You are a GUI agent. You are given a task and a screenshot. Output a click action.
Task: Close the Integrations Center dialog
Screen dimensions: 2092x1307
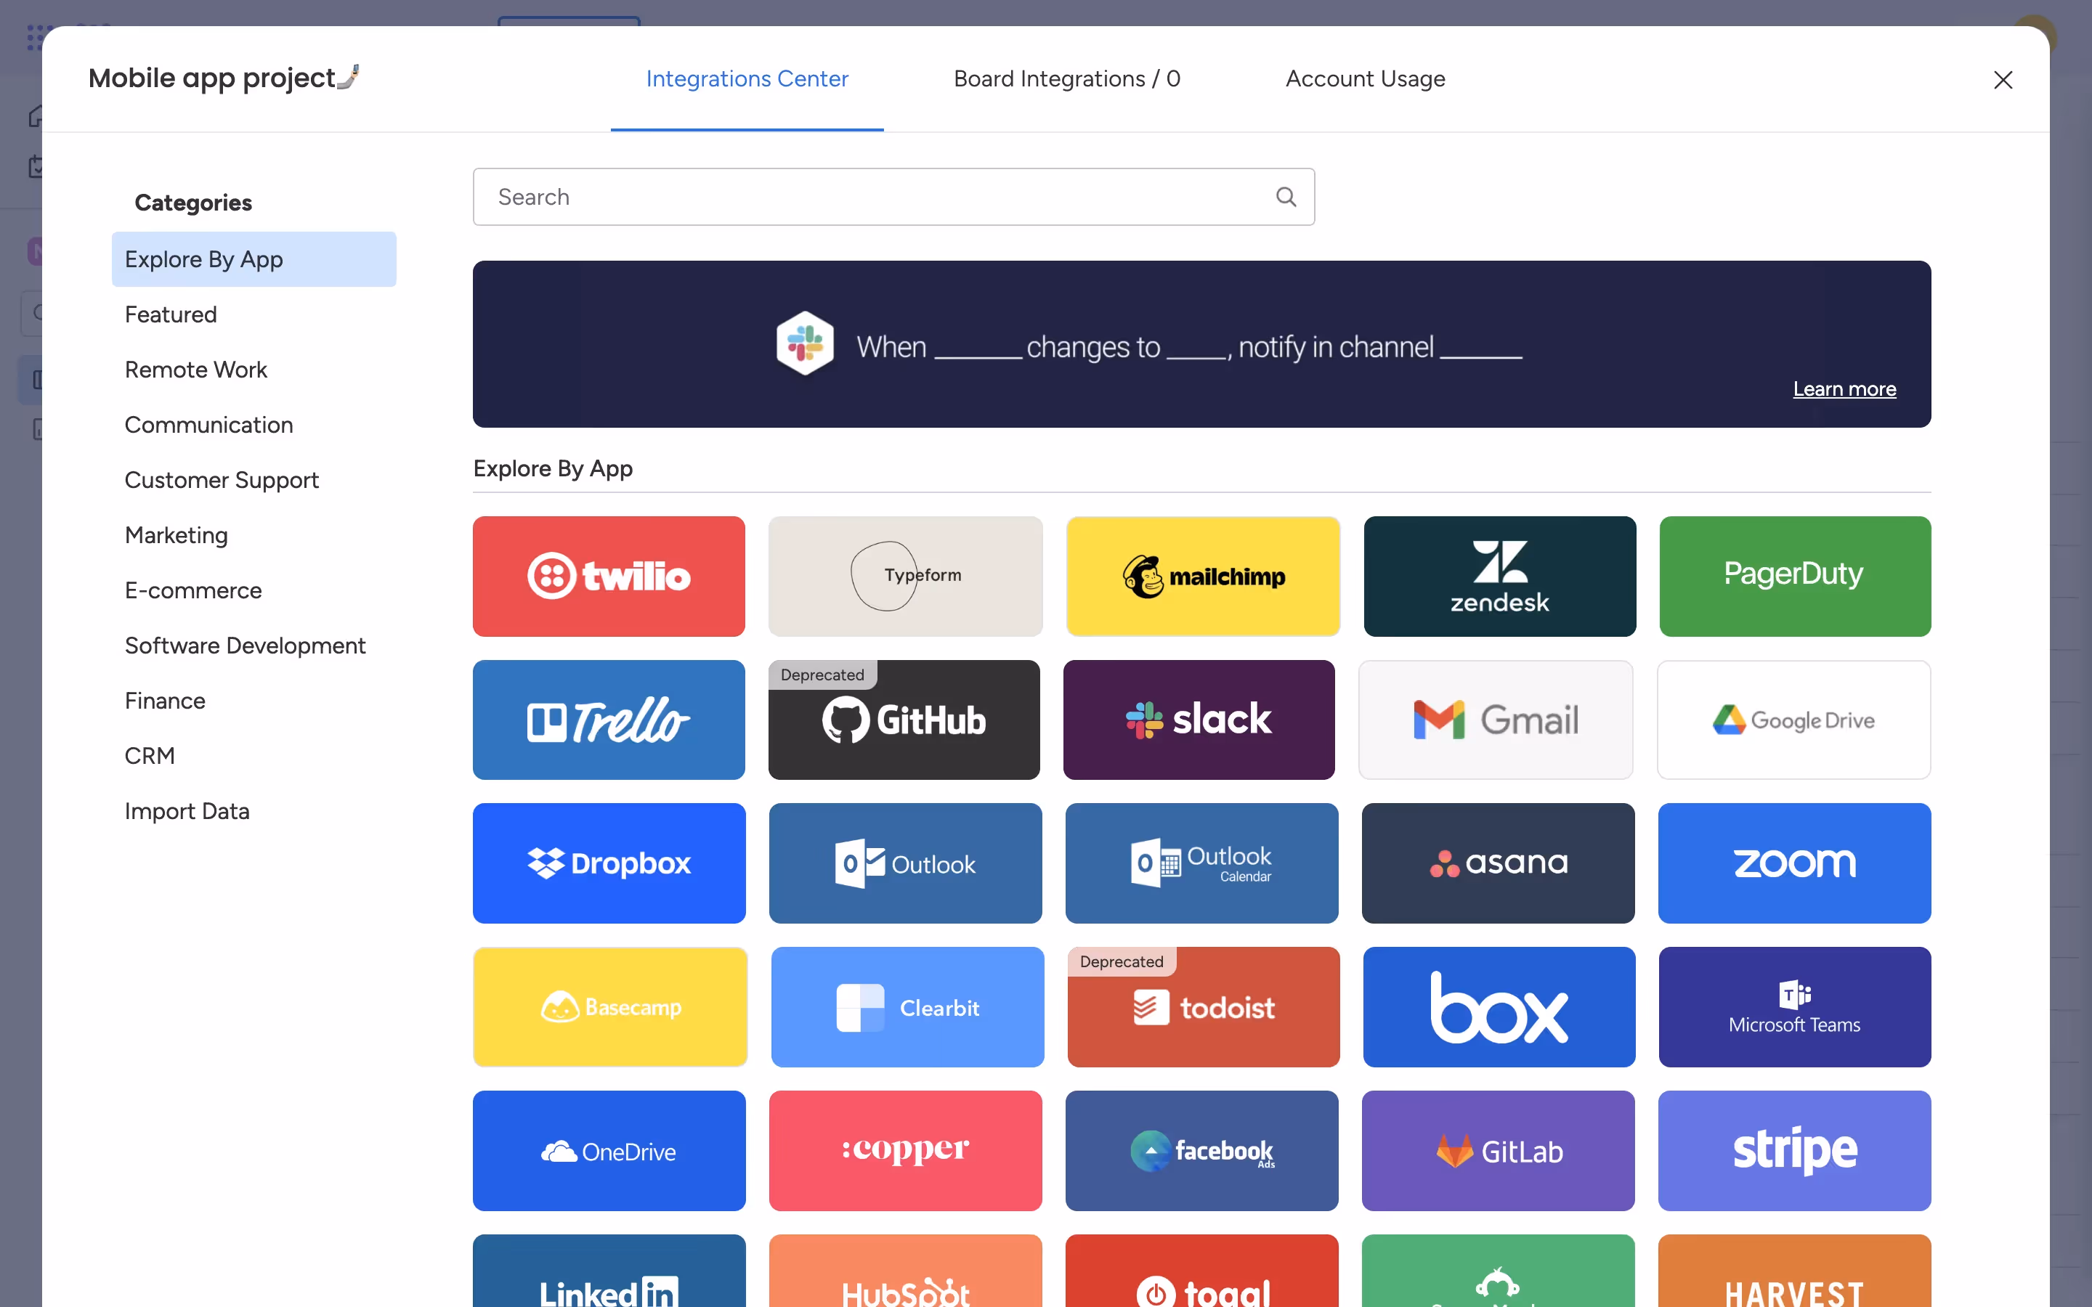(x=2002, y=80)
